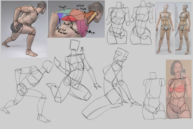Click the handwritten "Pecs" label
This screenshot has width=193, height=129.
coord(91,32)
